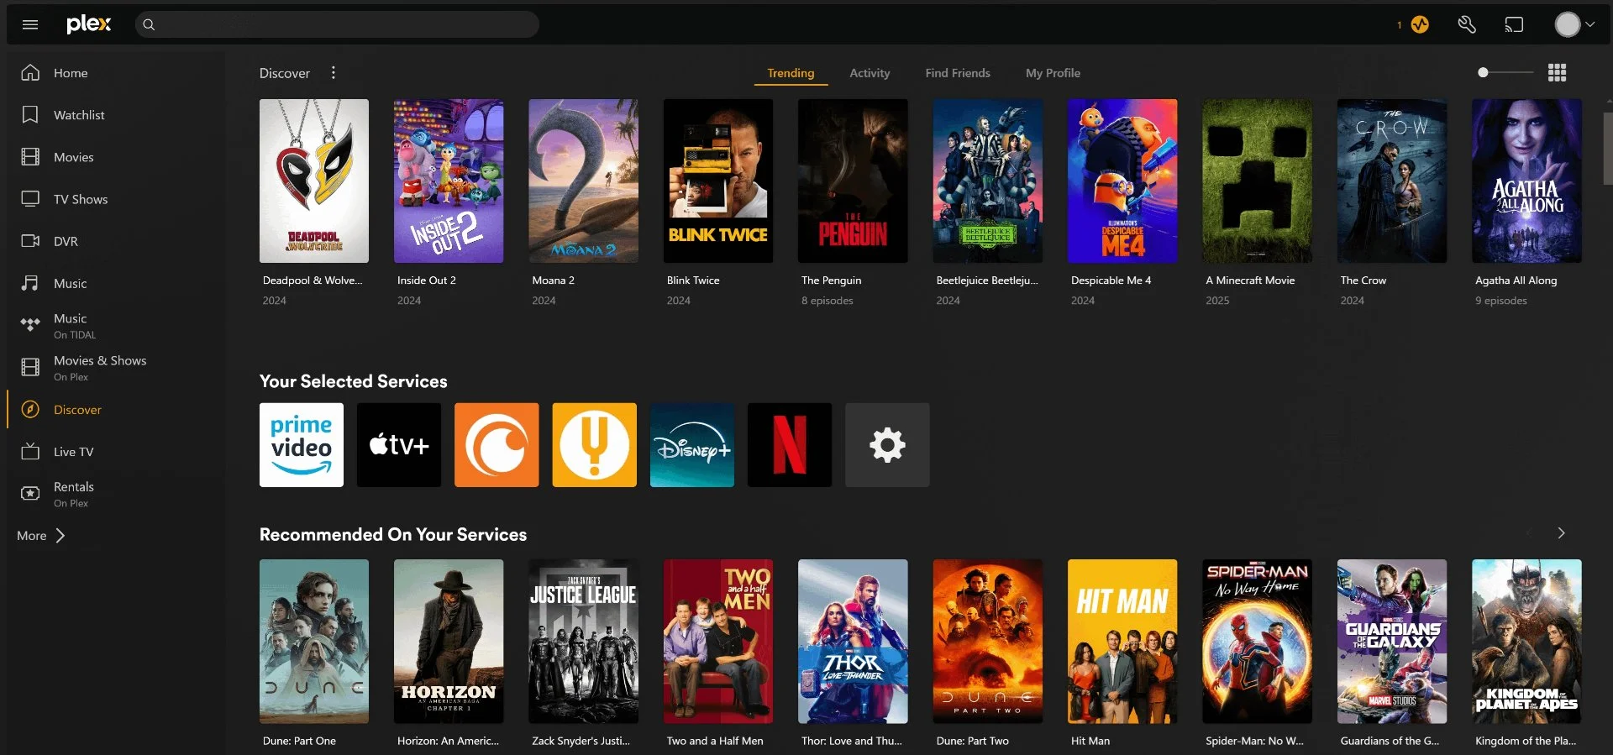This screenshot has height=755, width=1613.
Task: Click the Discover compass icon
Action: click(30, 410)
